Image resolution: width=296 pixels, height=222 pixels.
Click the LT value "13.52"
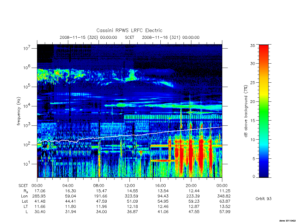(225, 206)
